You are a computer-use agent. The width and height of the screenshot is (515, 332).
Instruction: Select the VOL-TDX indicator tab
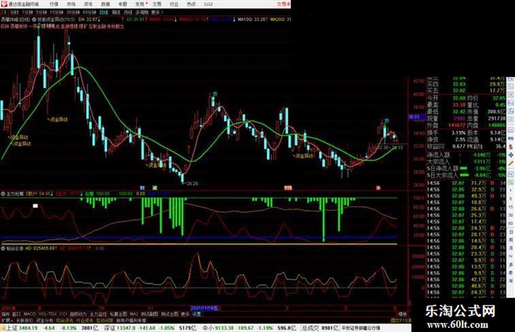pyautogui.click(x=47, y=314)
